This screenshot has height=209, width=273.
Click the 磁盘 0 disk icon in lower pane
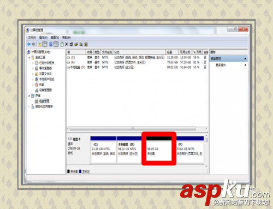click(x=70, y=139)
